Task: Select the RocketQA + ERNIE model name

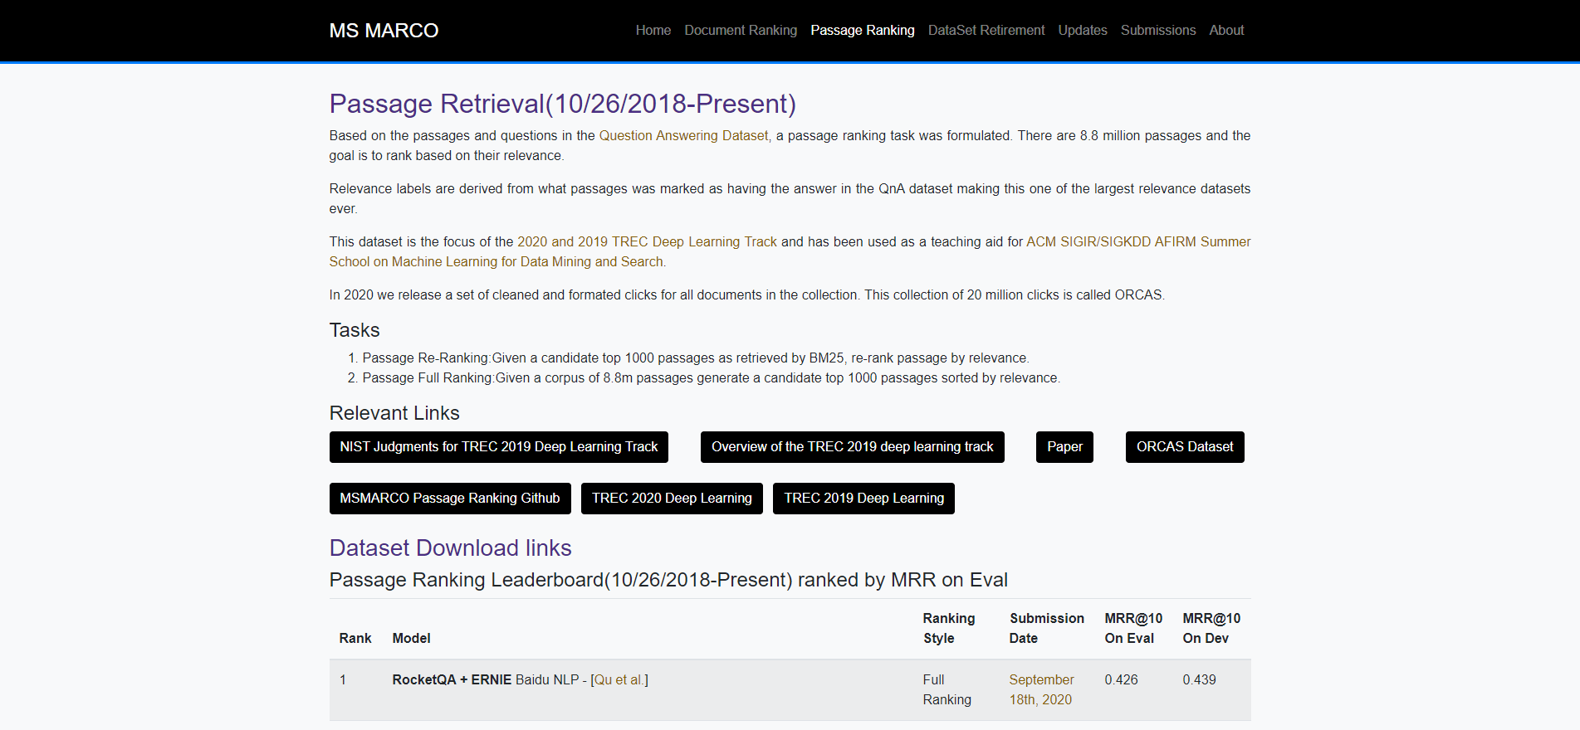Action: 452,679
